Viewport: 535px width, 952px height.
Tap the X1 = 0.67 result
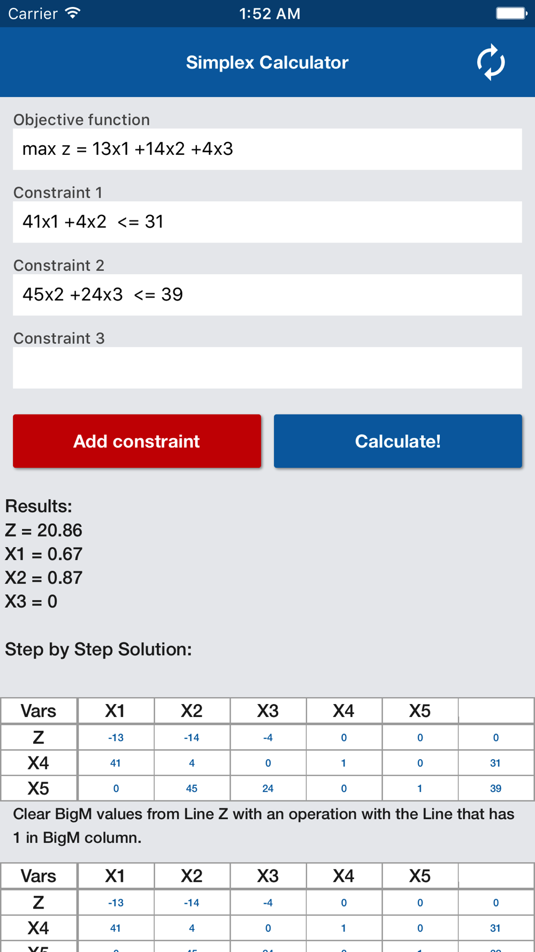pyautogui.click(x=44, y=554)
